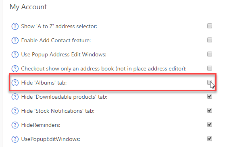Image resolution: width=229 pixels, height=147 pixels.
Task: Enable Show 'A to Z' address selector checkbox
Action: [210, 26]
